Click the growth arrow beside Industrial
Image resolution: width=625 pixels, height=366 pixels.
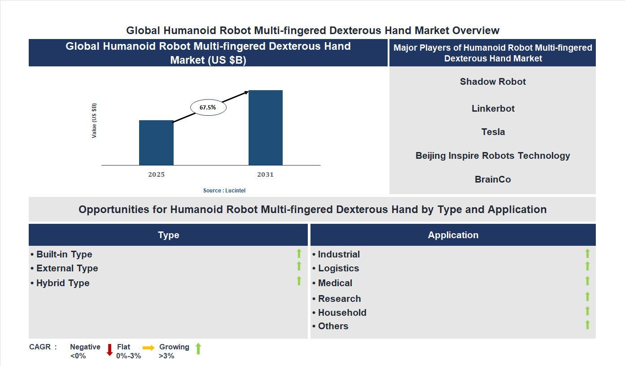588,254
